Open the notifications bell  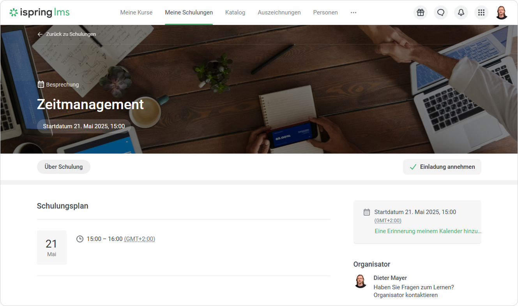pyautogui.click(x=461, y=12)
